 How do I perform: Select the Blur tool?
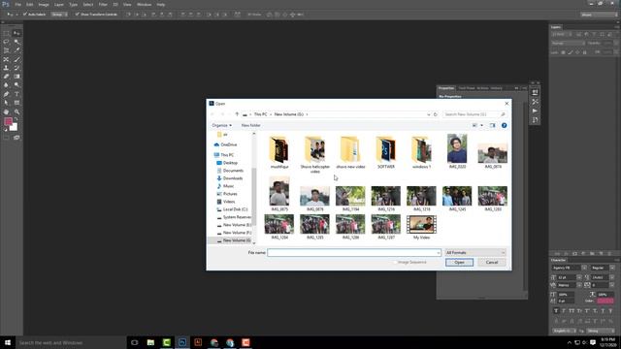click(x=7, y=85)
